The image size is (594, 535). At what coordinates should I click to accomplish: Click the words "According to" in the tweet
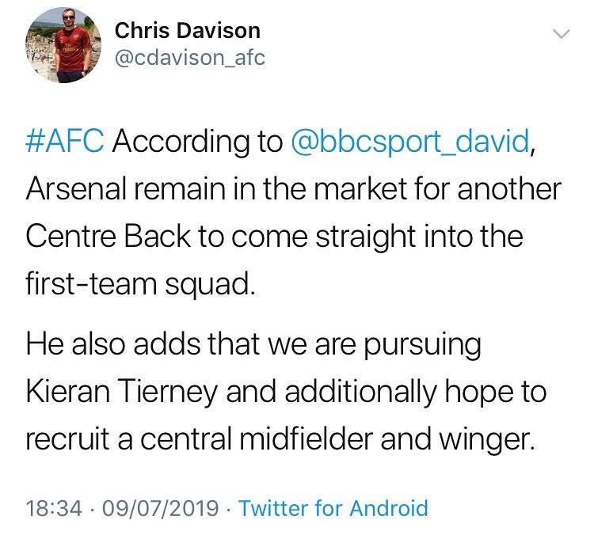tap(199, 142)
